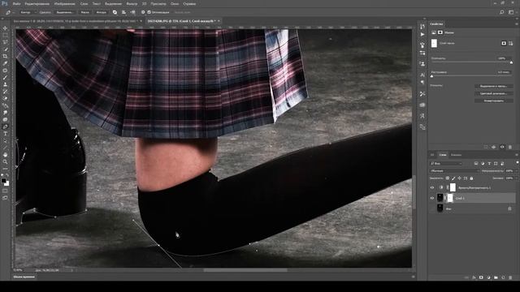Image resolution: width=520 pixels, height=292 pixels.
Task: Click the Выделение make-selection button
Action: click(x=64, y=12)
